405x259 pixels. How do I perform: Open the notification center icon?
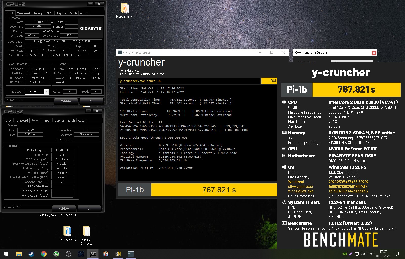pos(397,254)
